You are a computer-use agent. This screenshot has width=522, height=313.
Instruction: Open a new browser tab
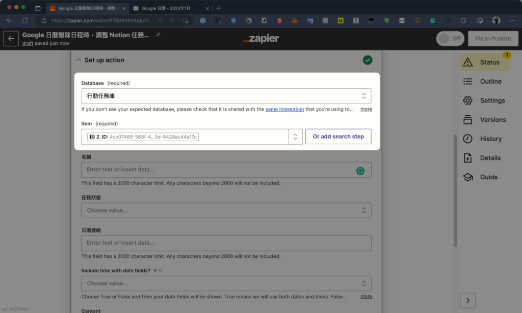pyautogui.click(x=219, y=8)
